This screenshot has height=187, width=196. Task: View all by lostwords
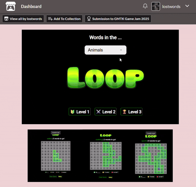click(23, 19)
